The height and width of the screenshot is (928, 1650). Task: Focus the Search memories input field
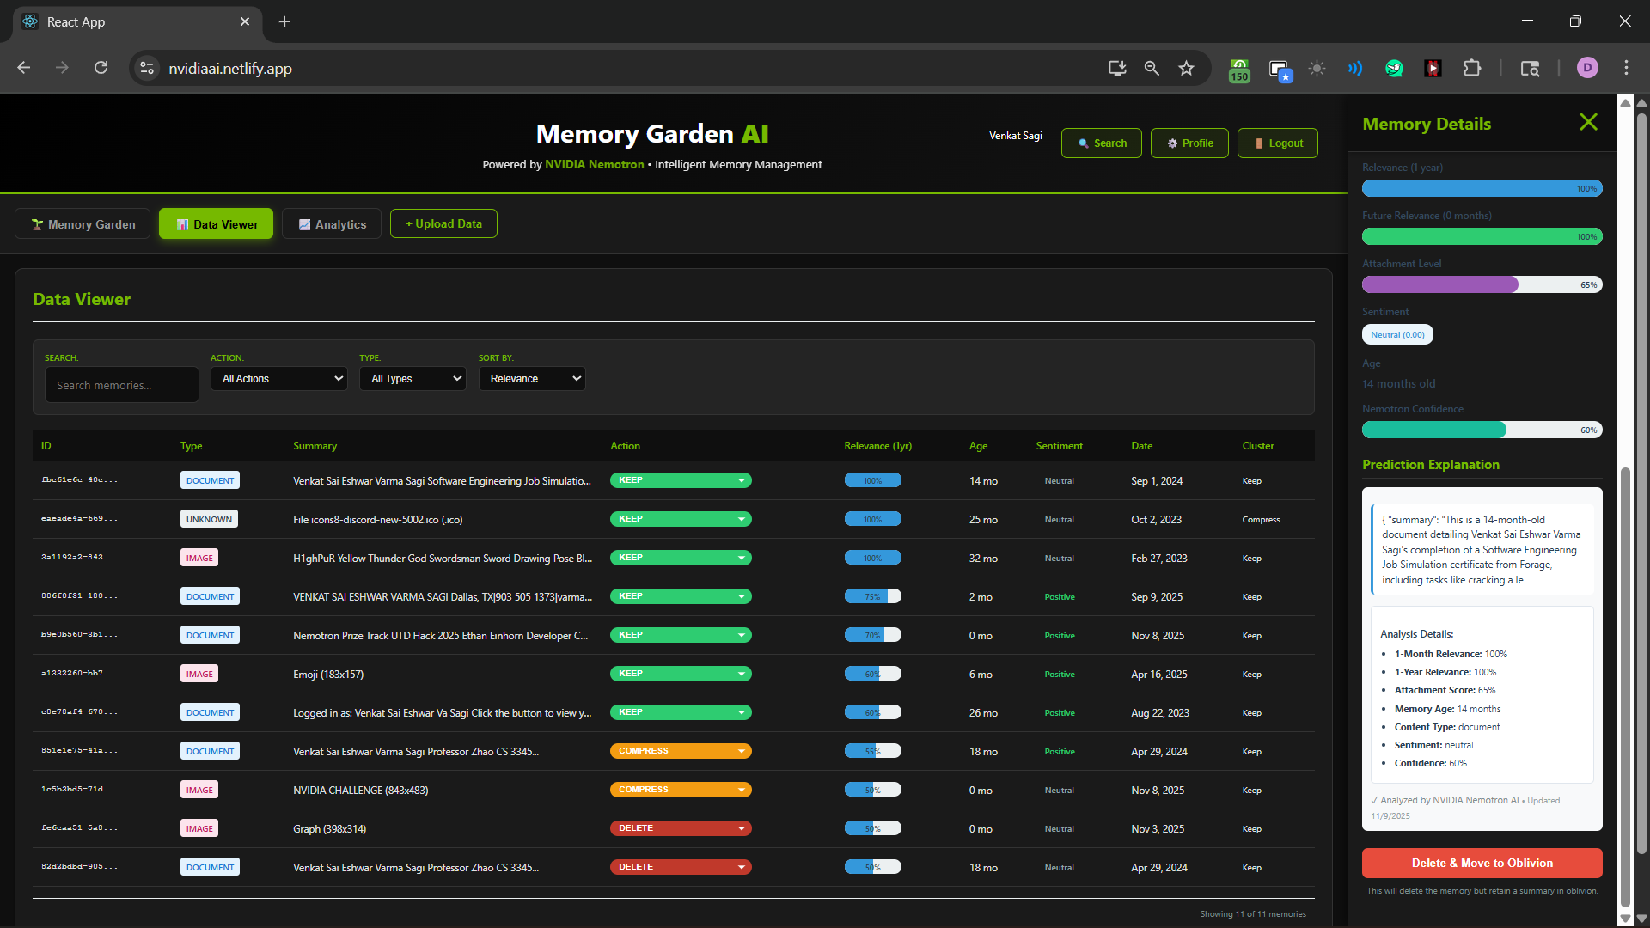121,385
